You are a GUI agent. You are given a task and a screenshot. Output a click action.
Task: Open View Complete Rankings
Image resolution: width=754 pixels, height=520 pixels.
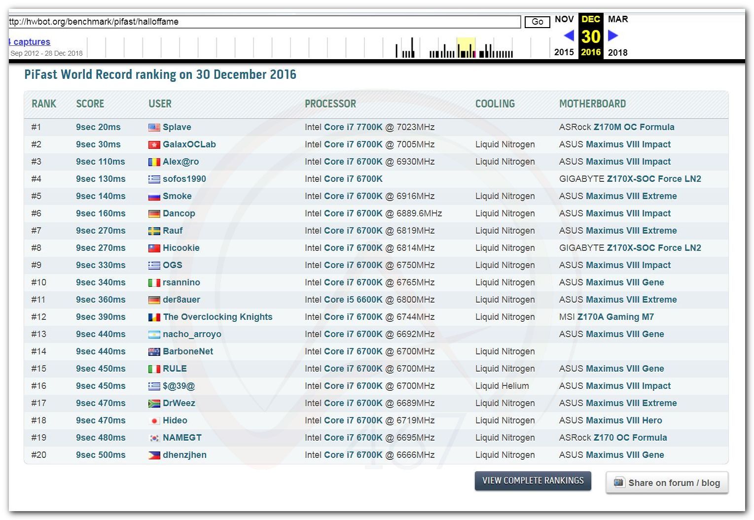(533, 481)
